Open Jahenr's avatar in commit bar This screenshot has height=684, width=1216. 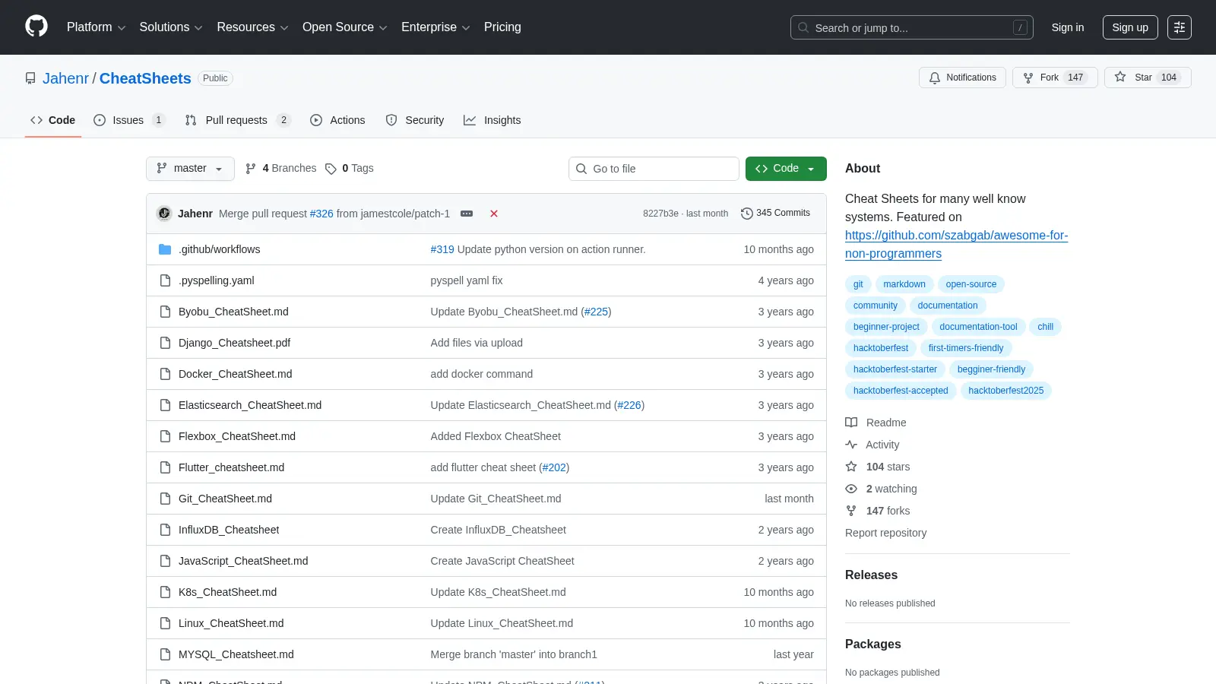(164, 214)
